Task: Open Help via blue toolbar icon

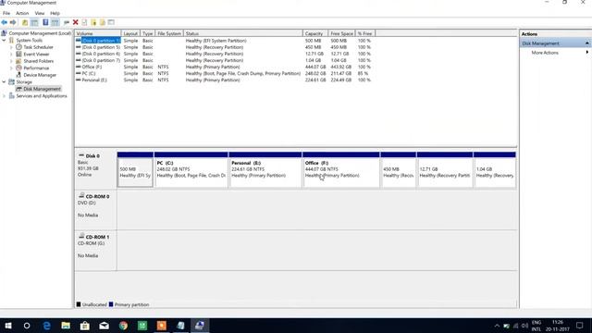Action: click(x=45, y=22)
